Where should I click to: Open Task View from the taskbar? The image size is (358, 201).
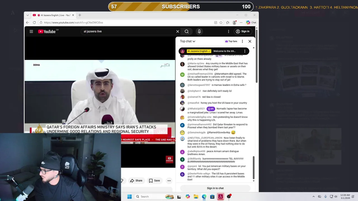(179, 197)
